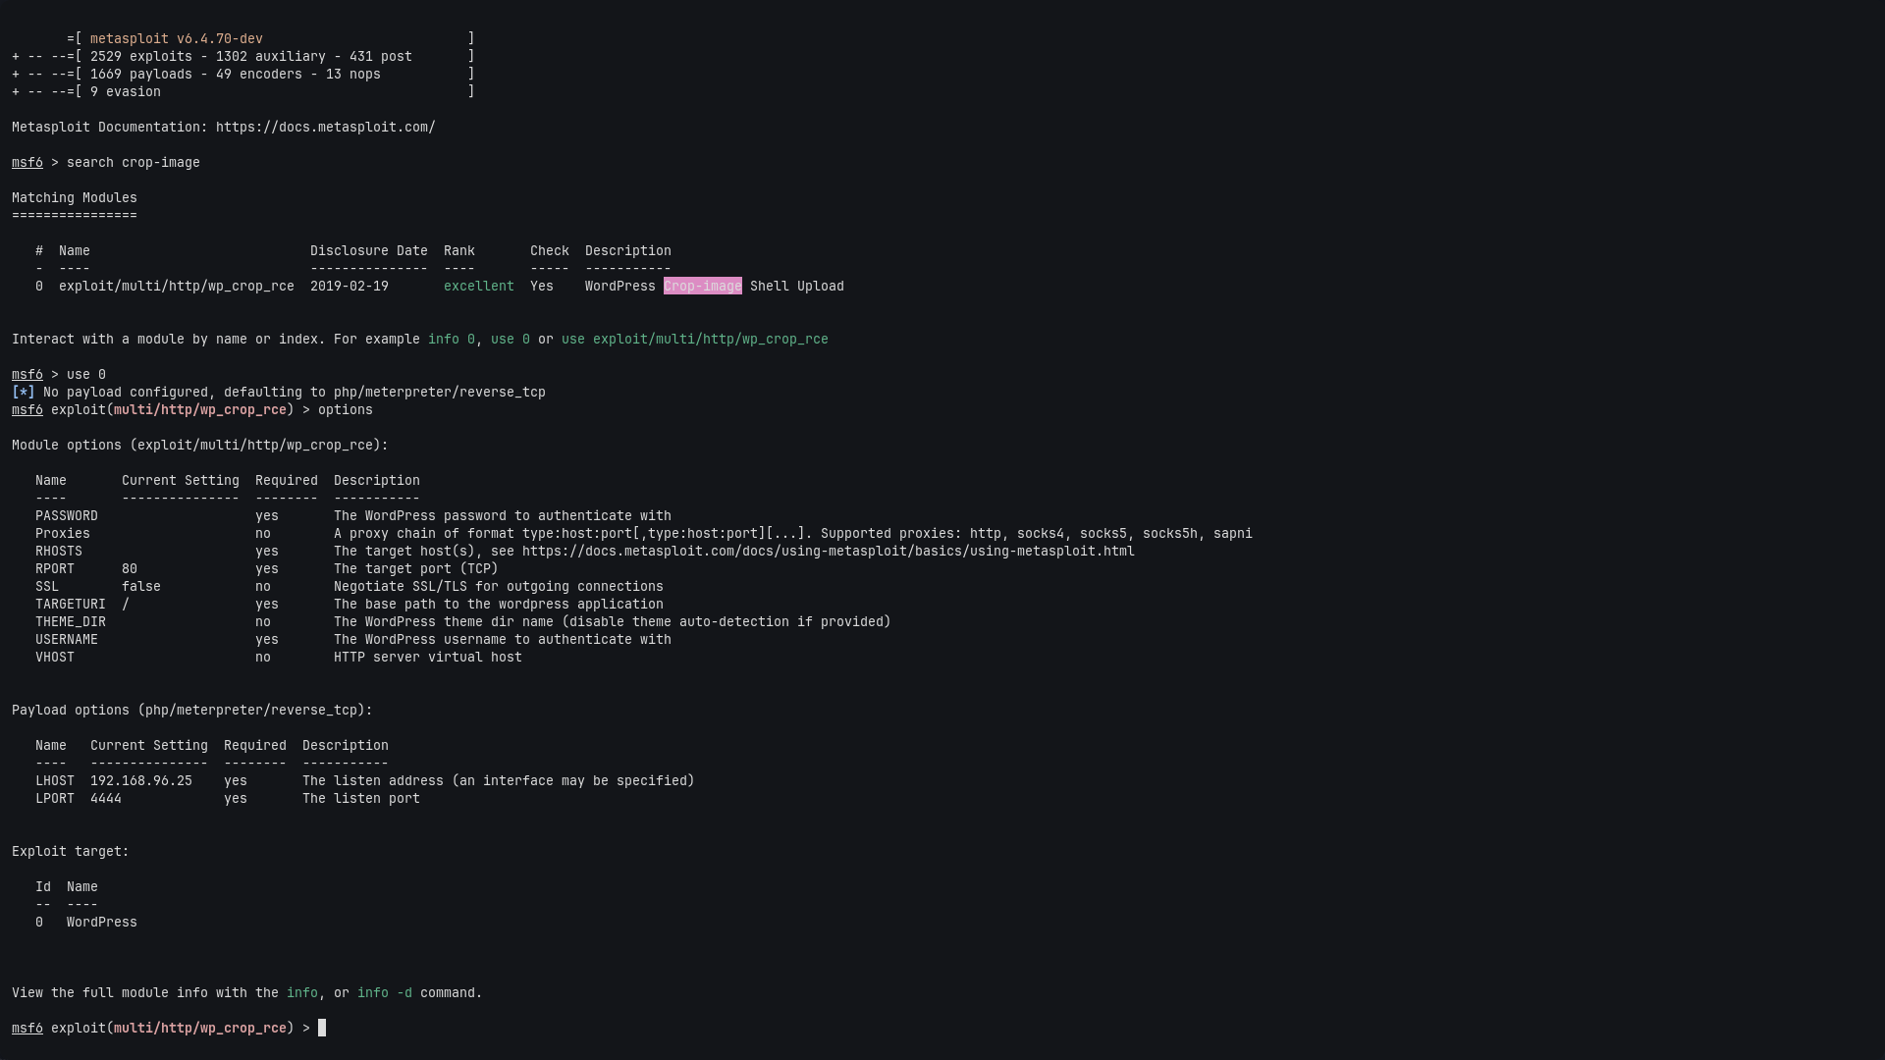Click the green 'excellent' rank text
This screenshot has width=1885, height=1060.
(x=478, y=287)
